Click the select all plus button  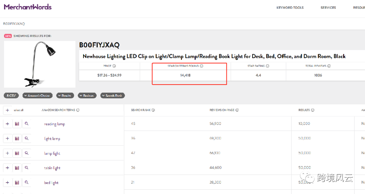point(7,110)
